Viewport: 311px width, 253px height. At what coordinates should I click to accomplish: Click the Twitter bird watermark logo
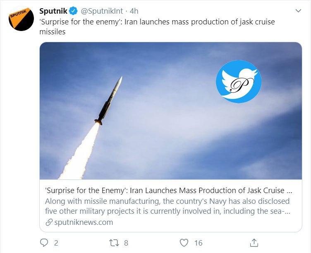(239, 81)
